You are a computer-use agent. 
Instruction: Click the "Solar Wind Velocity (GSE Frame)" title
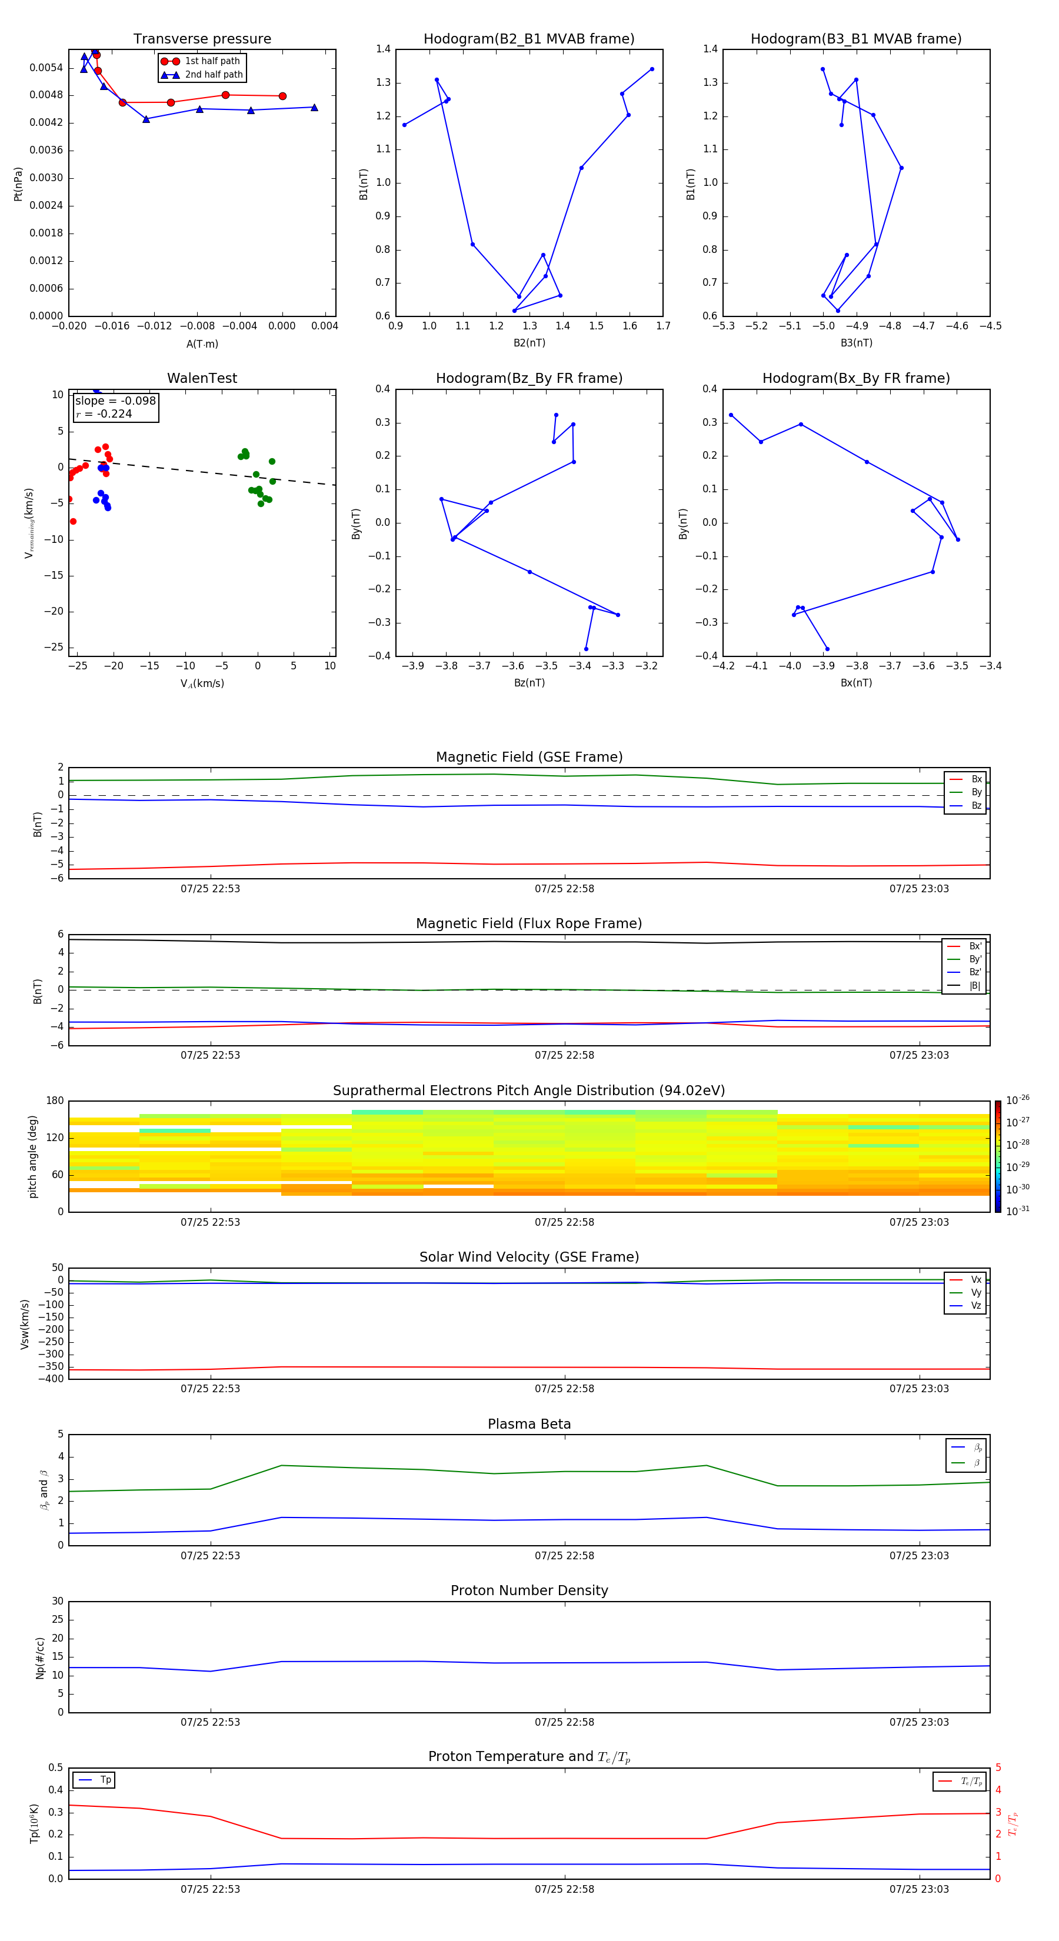[x=529, y=1258]
